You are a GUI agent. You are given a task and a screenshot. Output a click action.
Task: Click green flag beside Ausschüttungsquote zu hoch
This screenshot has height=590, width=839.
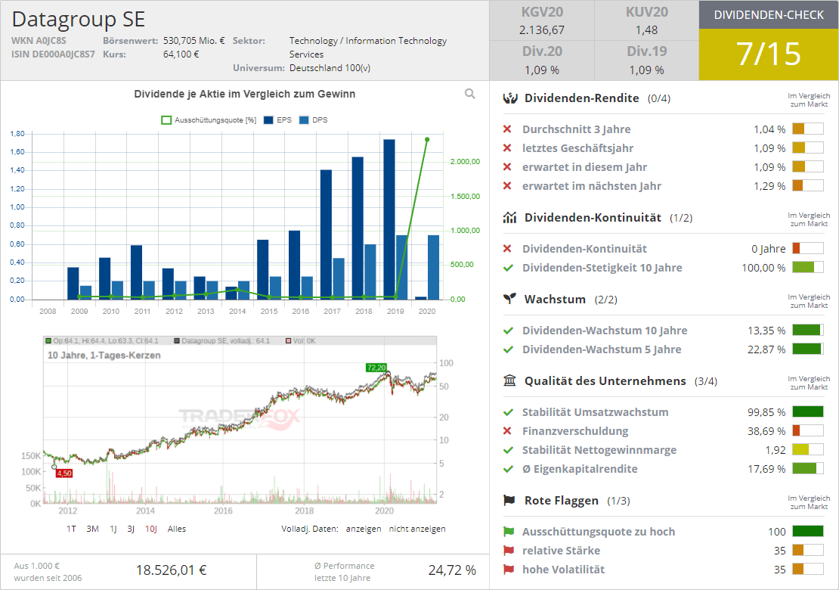[x=509, y=532]
